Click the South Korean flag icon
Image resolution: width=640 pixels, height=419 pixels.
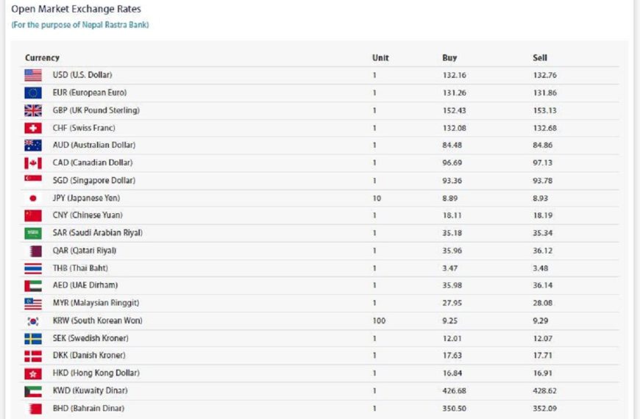coord(33,321)
